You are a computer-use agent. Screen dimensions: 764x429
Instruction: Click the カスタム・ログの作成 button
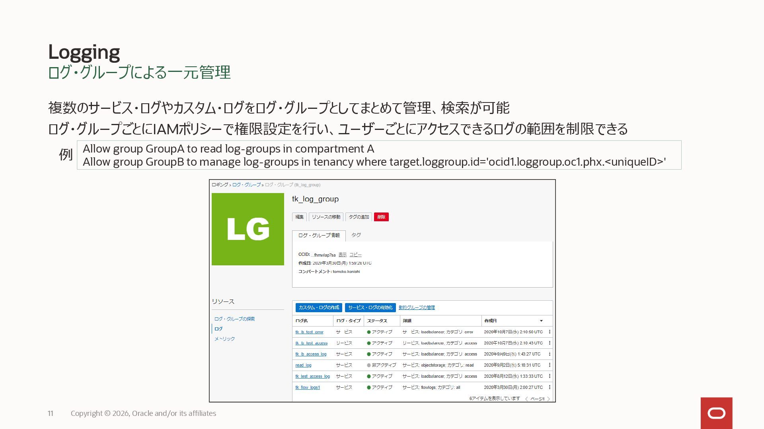[x=319, y=307]
